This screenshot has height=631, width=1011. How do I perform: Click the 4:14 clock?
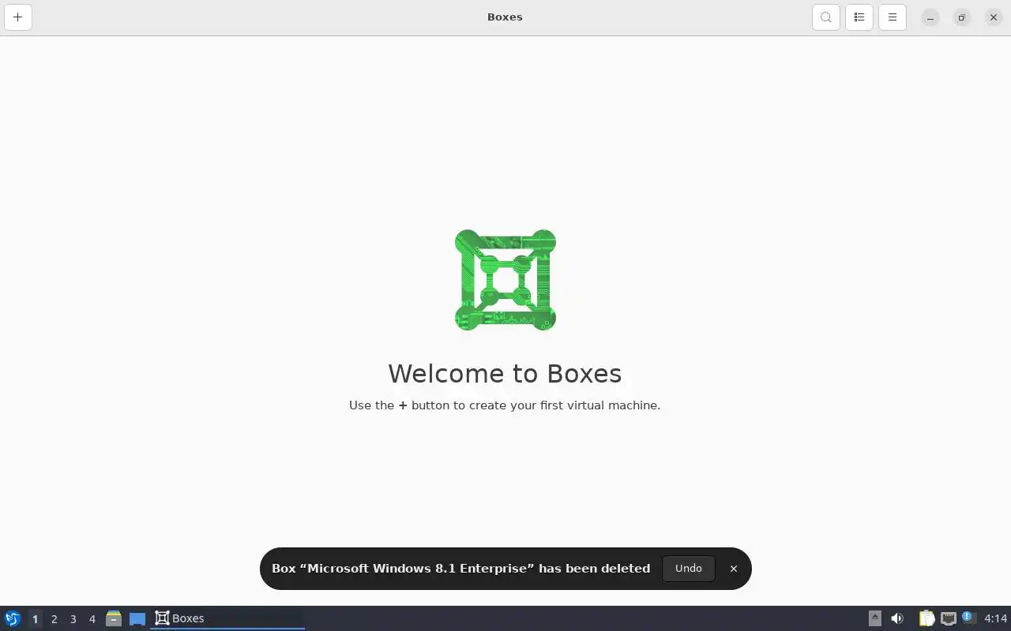[996, 618]
